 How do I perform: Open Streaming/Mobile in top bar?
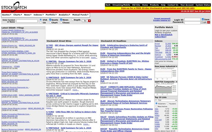point(121,5)
